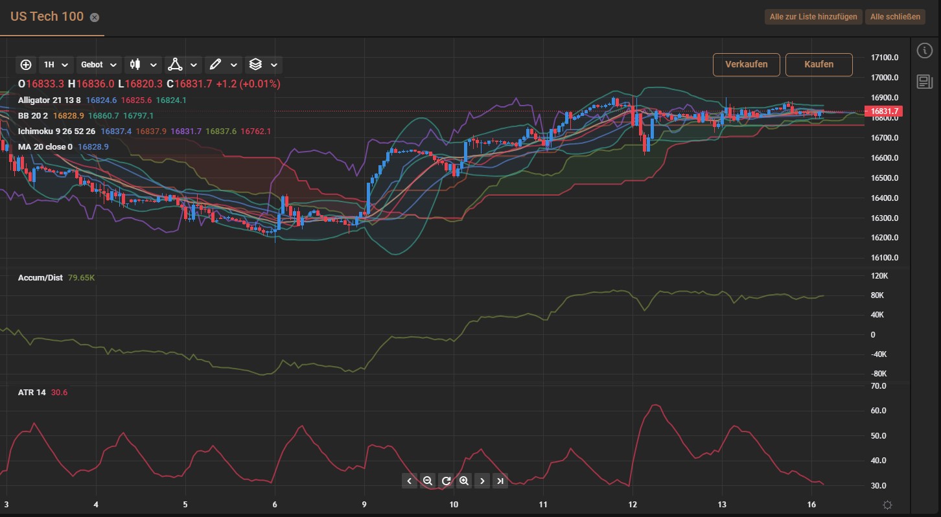Open the stacked layers icon
The height and width of the screenshot is (517, 941).
(x=255, y=65)
